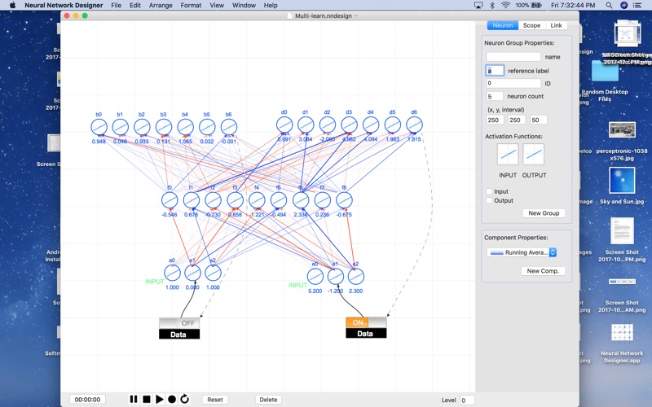The height and width of the screenshot is (407, 652).
Task: Open Notification Center icon
Action: coord(637,6)
